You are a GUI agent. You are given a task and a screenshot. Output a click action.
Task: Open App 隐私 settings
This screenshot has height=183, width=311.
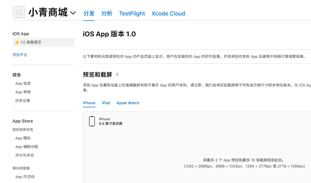coord(23,138)
